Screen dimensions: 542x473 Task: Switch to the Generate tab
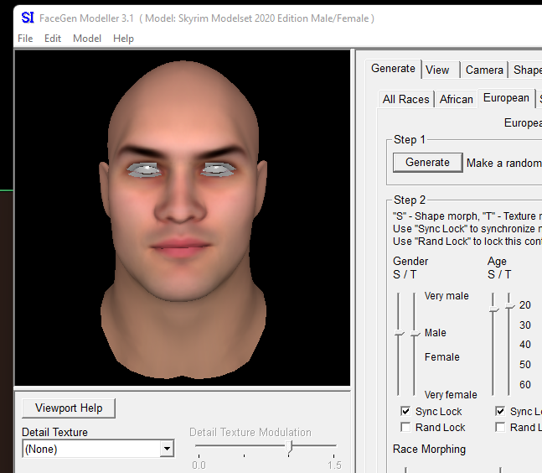point(393,69)
